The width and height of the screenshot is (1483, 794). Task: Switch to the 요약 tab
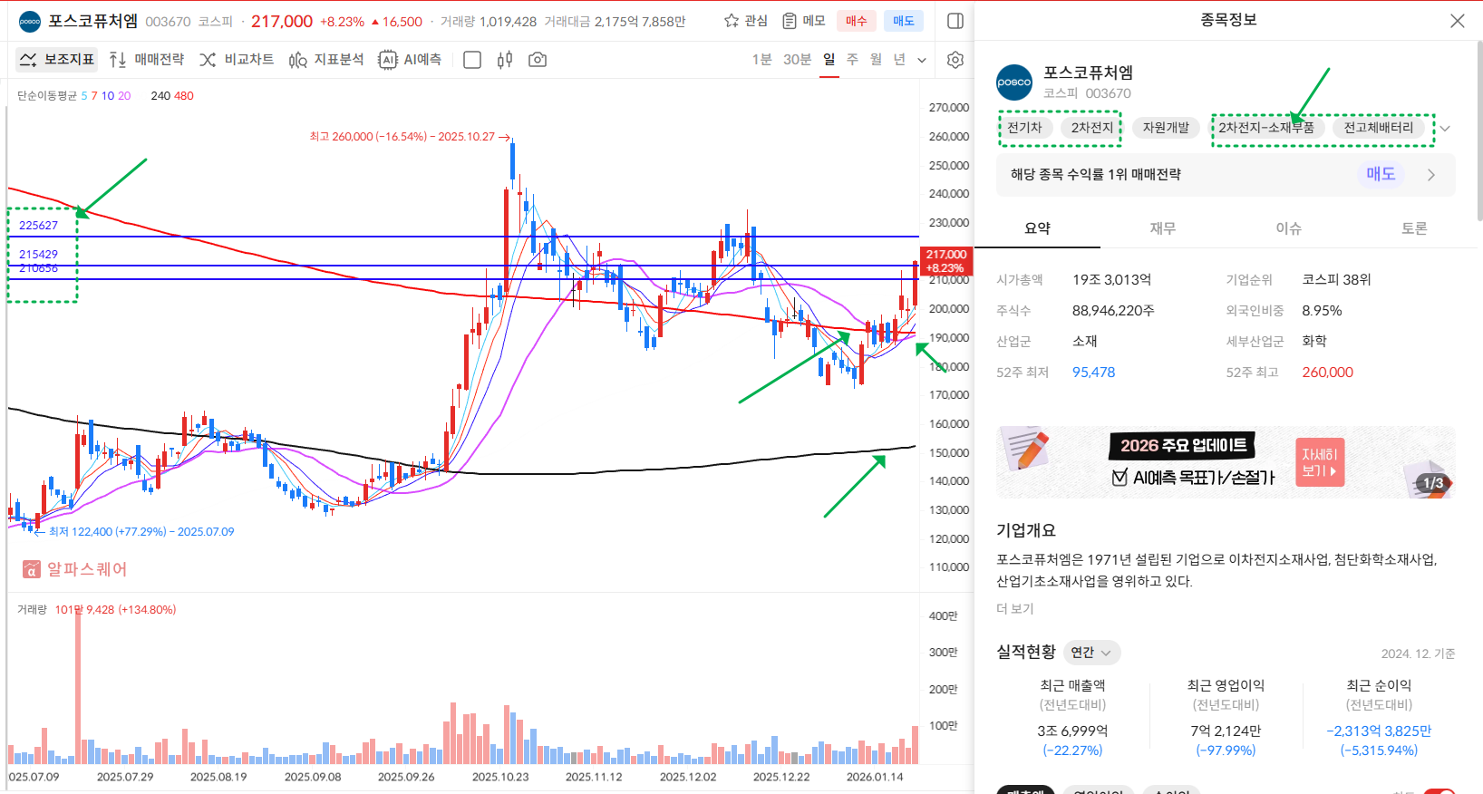(1037, 228)
